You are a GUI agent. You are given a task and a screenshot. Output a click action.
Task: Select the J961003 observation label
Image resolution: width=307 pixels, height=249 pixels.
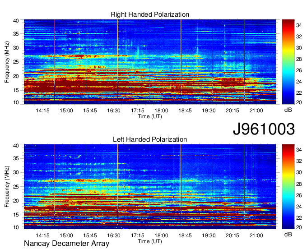[264, 129]
